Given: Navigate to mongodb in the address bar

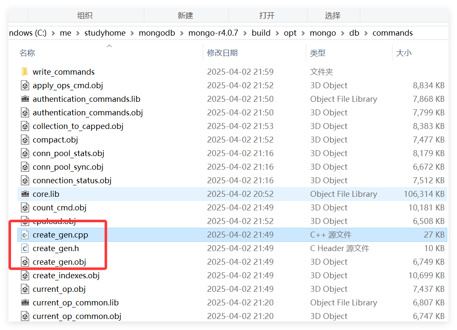Looking at the screenshot, I should pos(157,33).
